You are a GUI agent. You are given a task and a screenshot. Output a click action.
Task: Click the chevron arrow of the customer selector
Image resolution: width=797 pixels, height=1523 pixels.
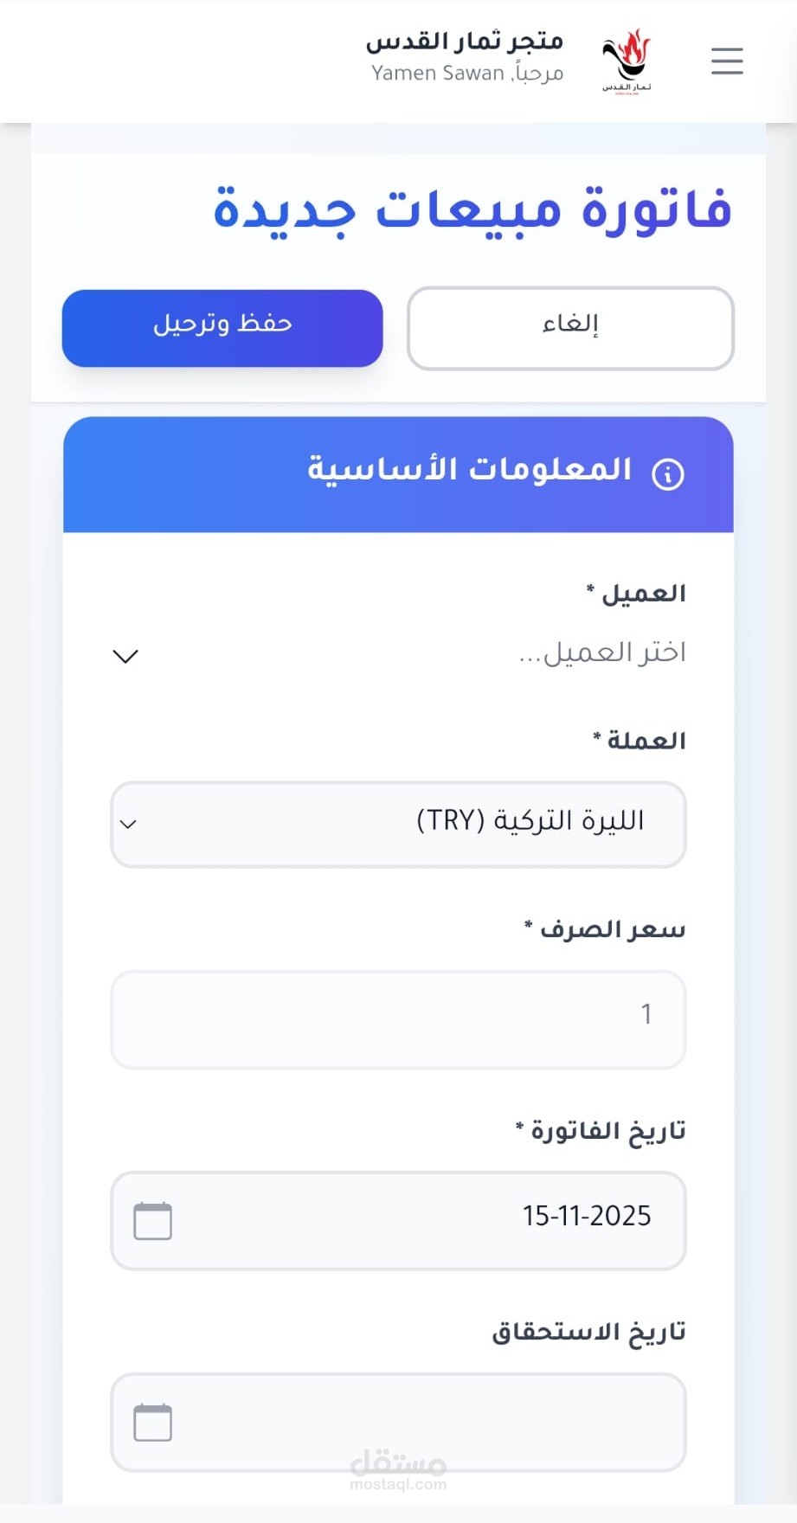pyautogui.click(x=126, y=656)
